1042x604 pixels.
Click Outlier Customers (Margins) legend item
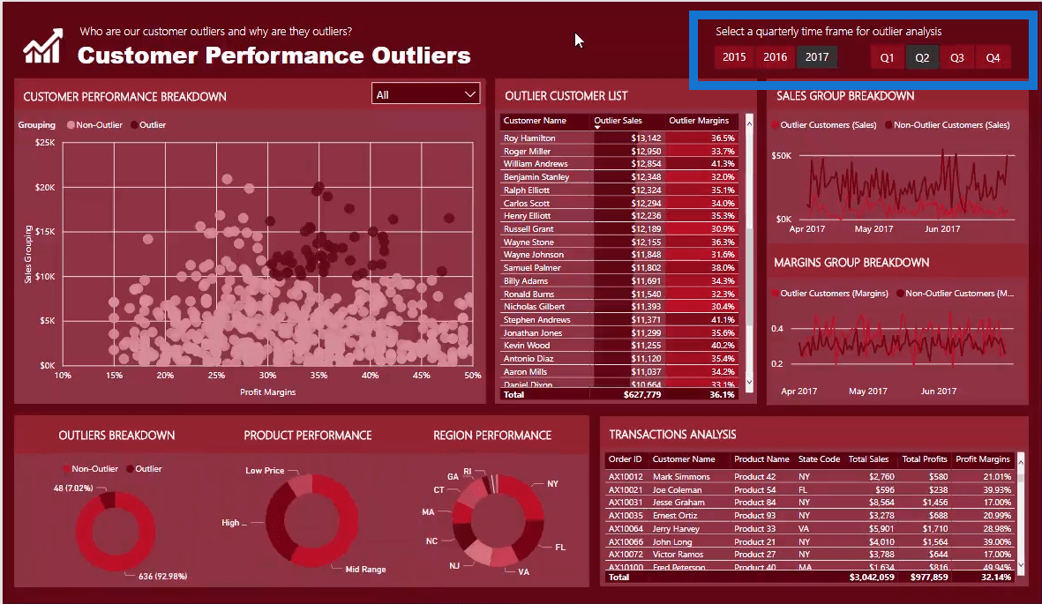(829, 293)
